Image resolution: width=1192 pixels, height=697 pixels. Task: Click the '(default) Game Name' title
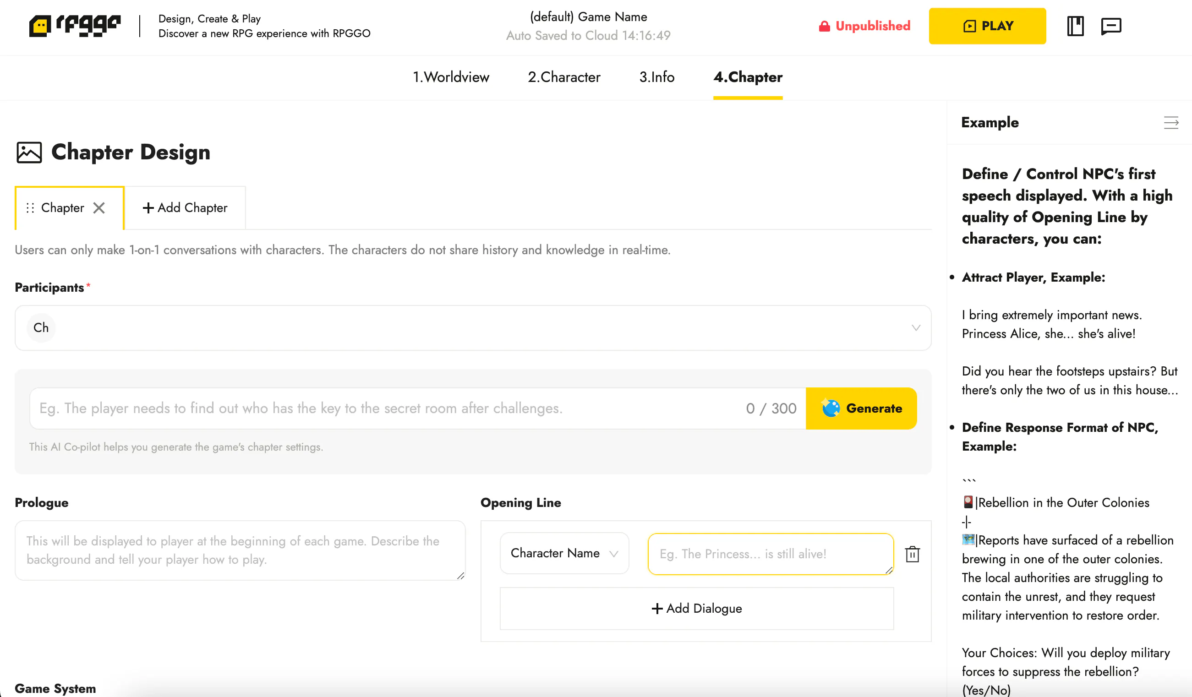click(x=588, y=17)
